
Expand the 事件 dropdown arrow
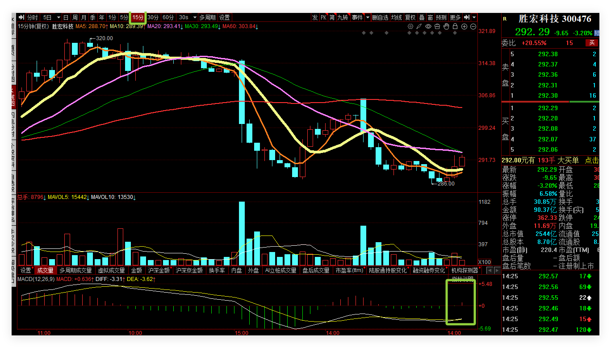[368, 17]
